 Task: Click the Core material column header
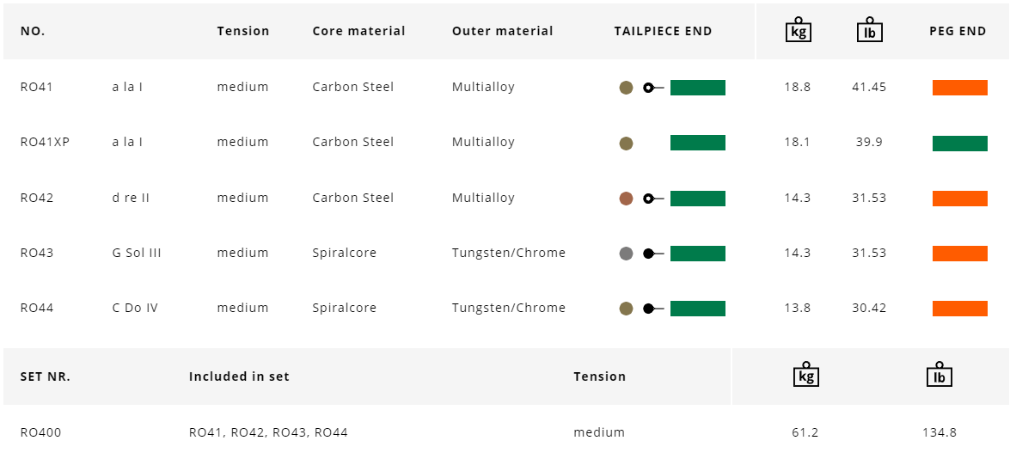tap(358, 31)
